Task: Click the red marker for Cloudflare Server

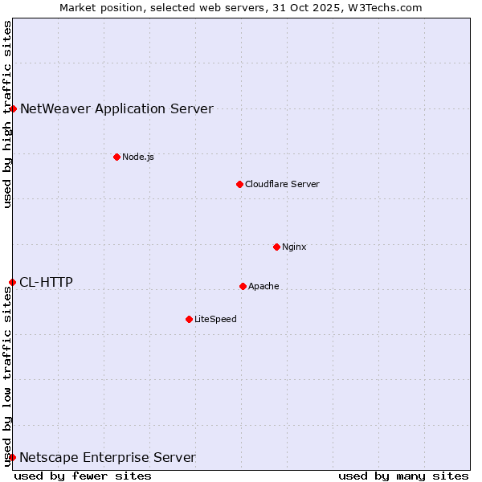Action: pyautogui.click(x=239, y=184)
